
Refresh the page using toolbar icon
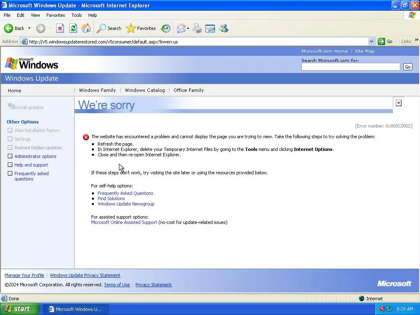73,28
